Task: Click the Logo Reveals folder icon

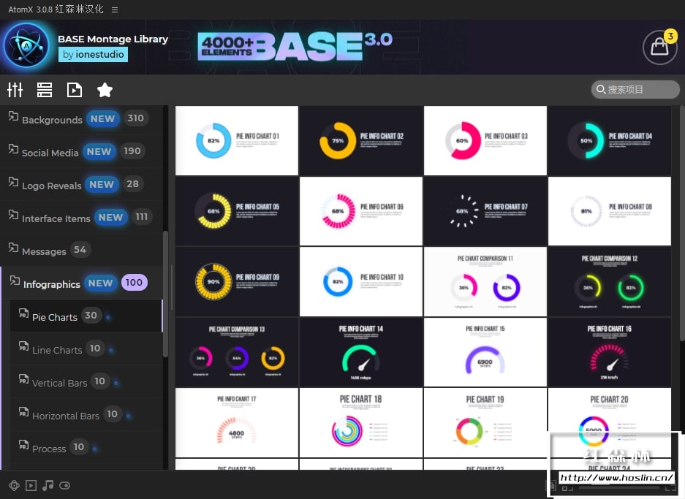Action: (x=14, y=182)
